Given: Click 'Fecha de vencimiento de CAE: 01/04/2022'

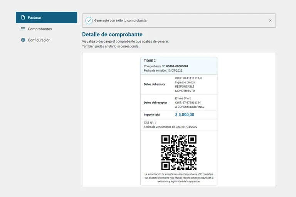Looking at the screenshot, I should tap(171, 127).
